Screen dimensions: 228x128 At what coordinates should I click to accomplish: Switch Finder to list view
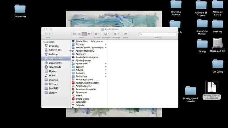point(79,34)
